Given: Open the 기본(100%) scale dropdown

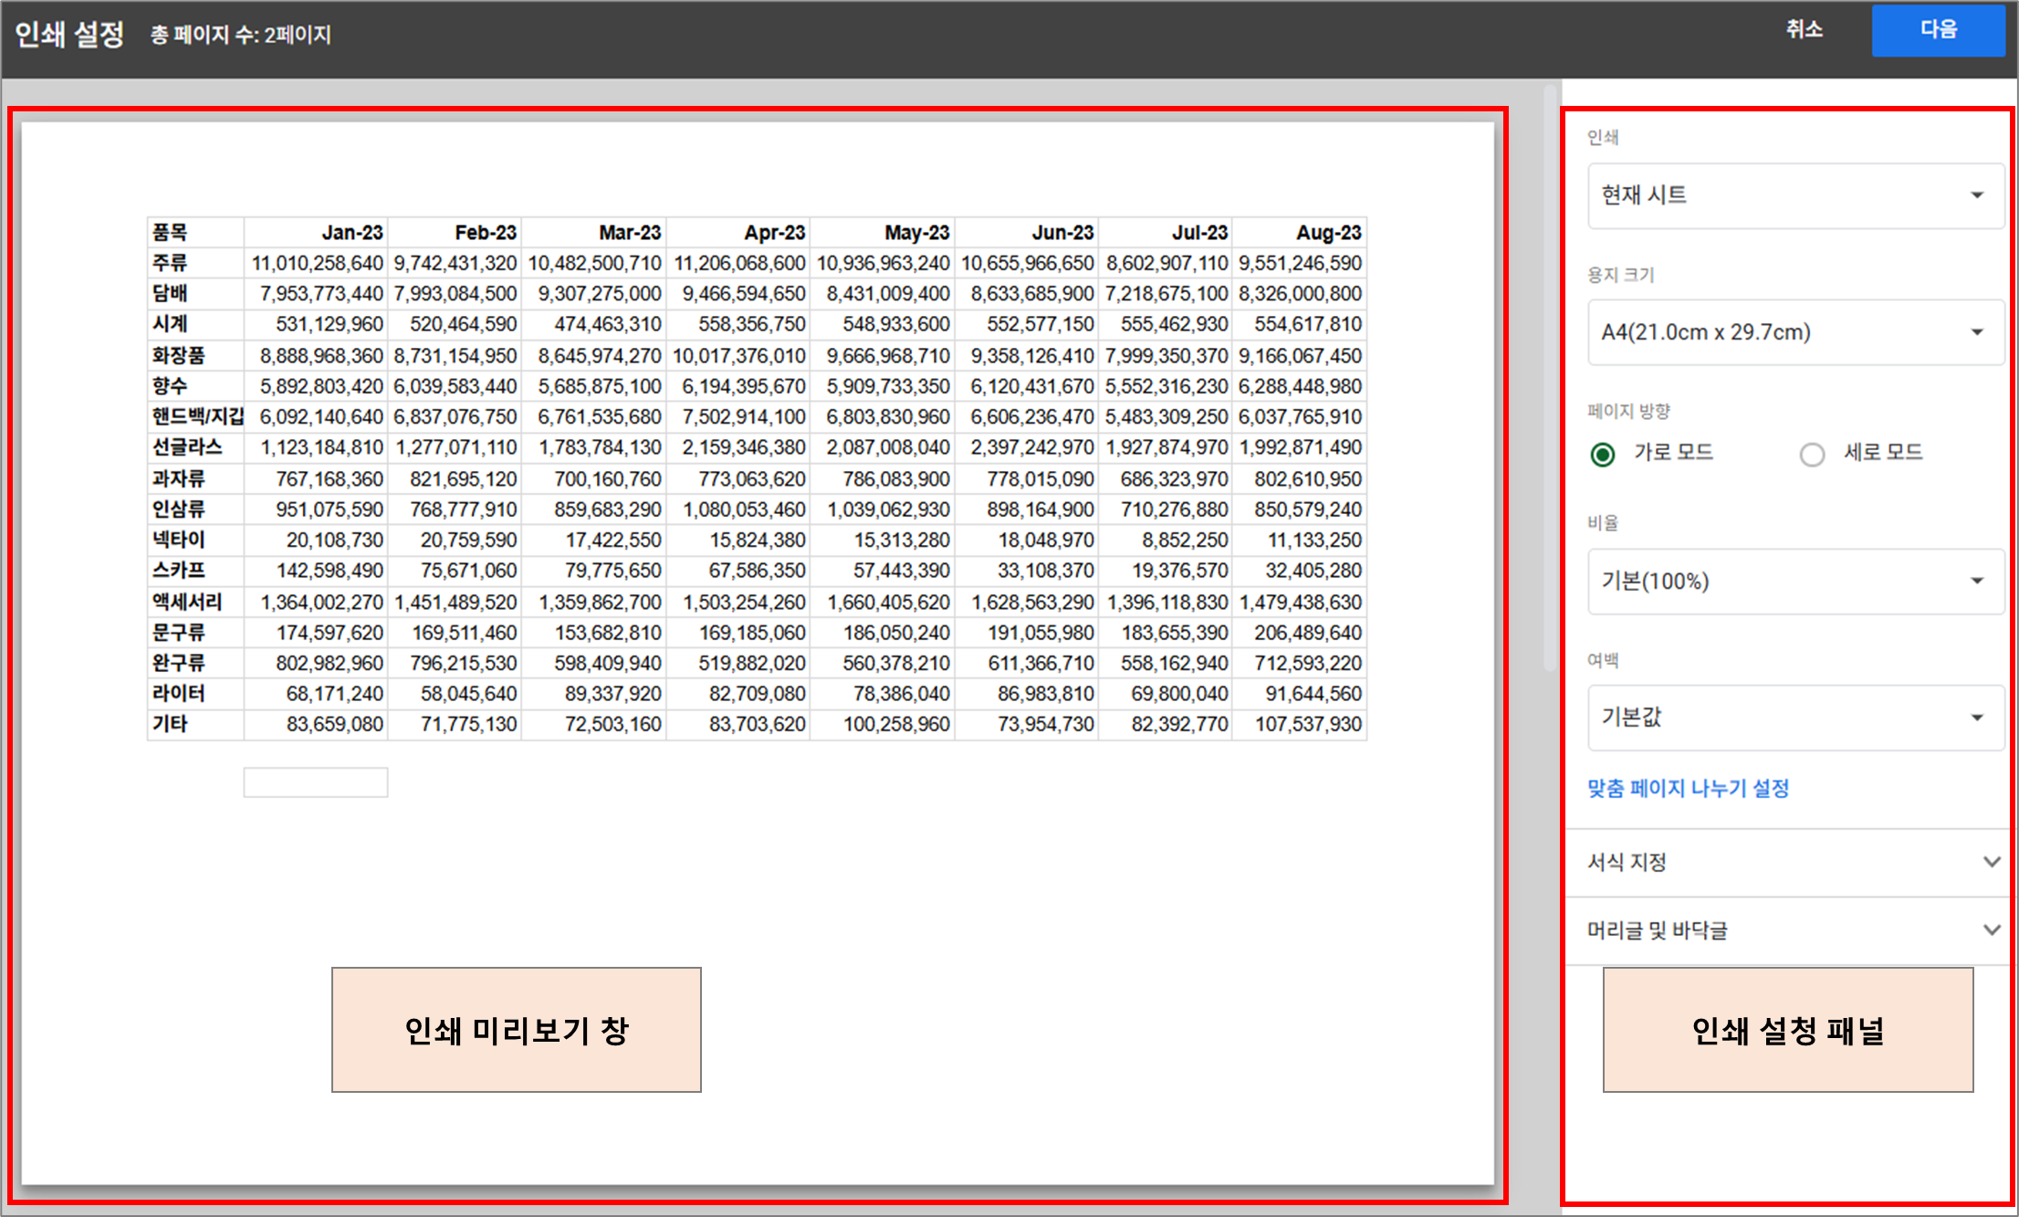Looking at the screenshot, I should click(1780, 582).
